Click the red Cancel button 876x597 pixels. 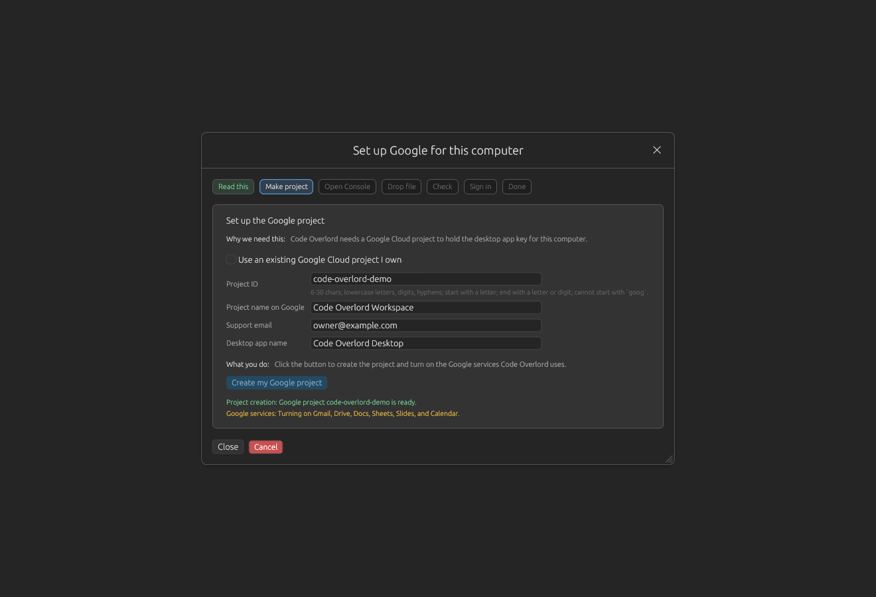265,447
